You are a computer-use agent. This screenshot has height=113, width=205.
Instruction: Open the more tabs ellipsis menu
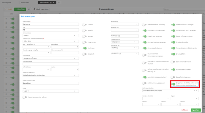click(x=59, y=3)
